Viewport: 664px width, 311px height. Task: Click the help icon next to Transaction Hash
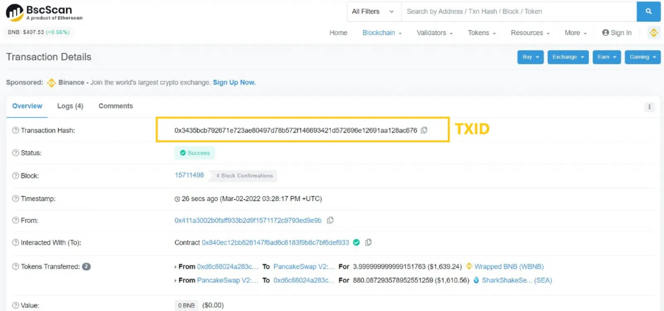point(15,130)
